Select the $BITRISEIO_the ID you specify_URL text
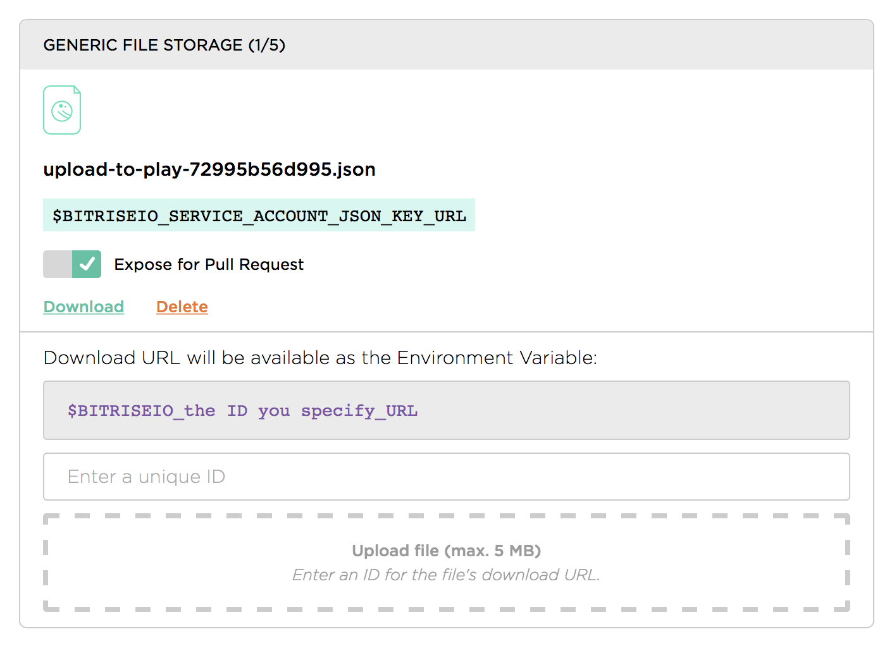892x646 pixels. point(242,411)
